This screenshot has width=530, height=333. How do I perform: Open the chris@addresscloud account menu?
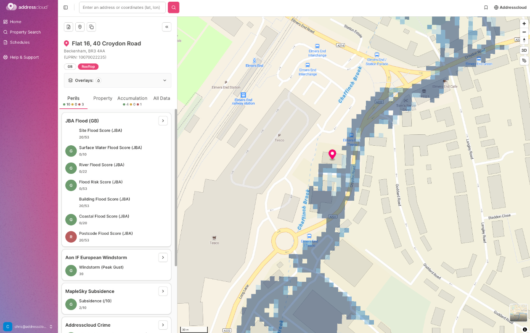[29, 326]
